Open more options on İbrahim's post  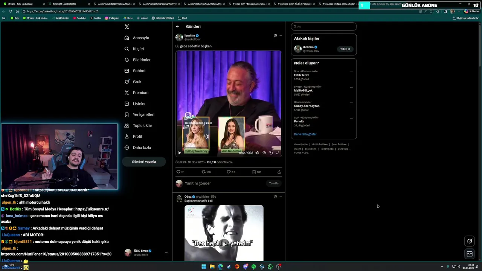coord(280,36)
